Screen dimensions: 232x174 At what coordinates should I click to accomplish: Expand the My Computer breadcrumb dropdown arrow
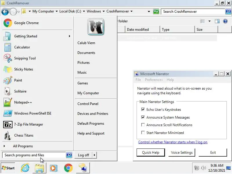[x=57, y=11]
